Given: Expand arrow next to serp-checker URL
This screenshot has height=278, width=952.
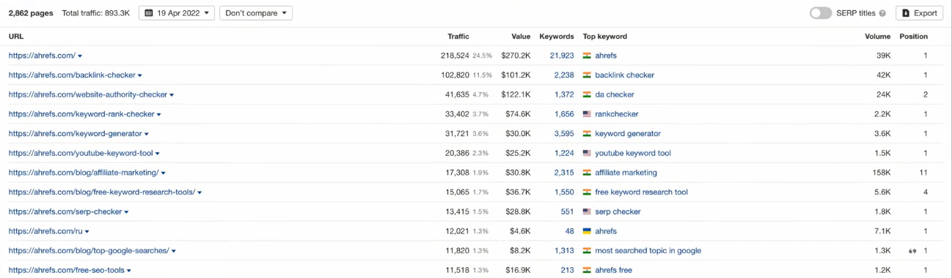Looking at the screenshot, I should pyautogui.click(x=126, y=212).
